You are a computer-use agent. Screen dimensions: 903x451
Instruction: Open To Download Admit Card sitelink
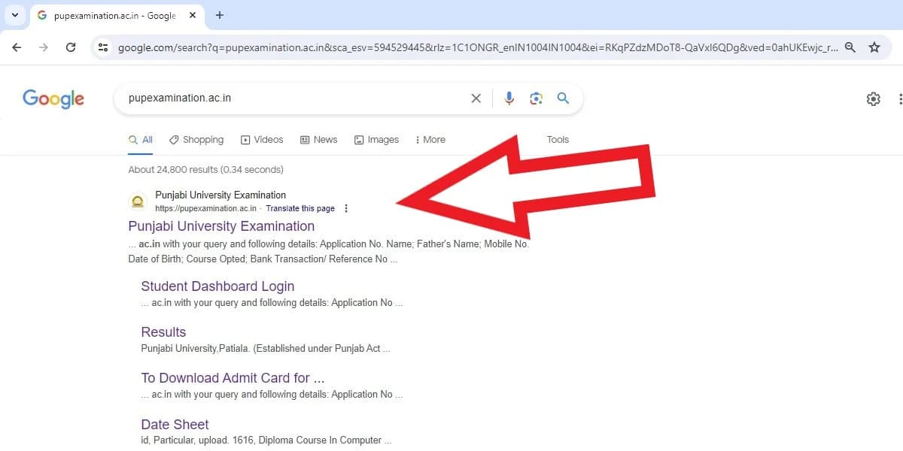(x=233, y=378)
